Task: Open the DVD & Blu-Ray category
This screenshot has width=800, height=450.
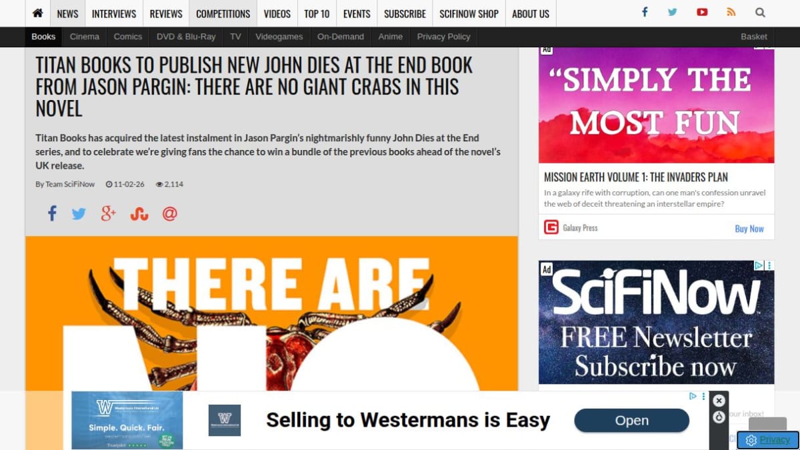Action: (186, 37)
